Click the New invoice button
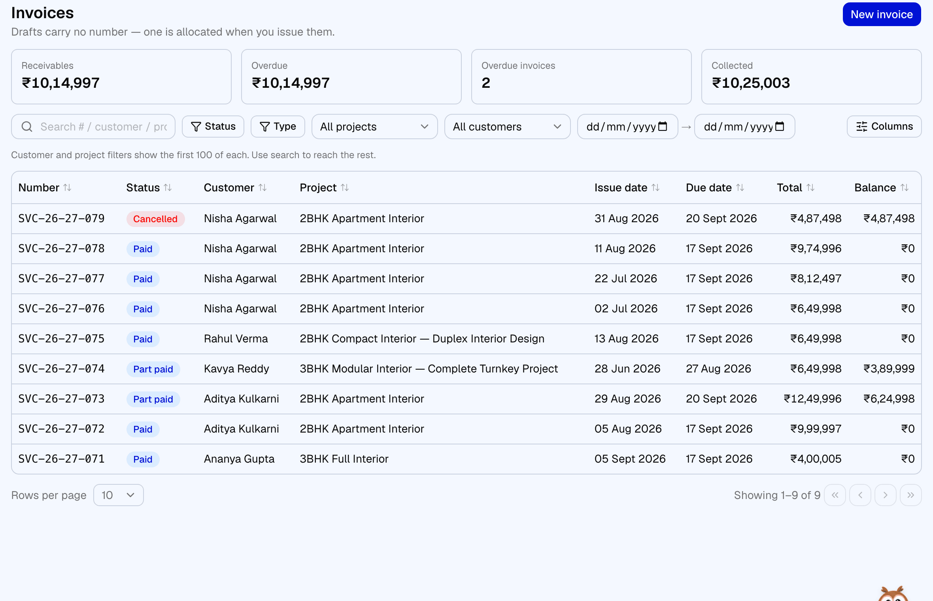Screen dimensions: 933x601 pos(882,14)
